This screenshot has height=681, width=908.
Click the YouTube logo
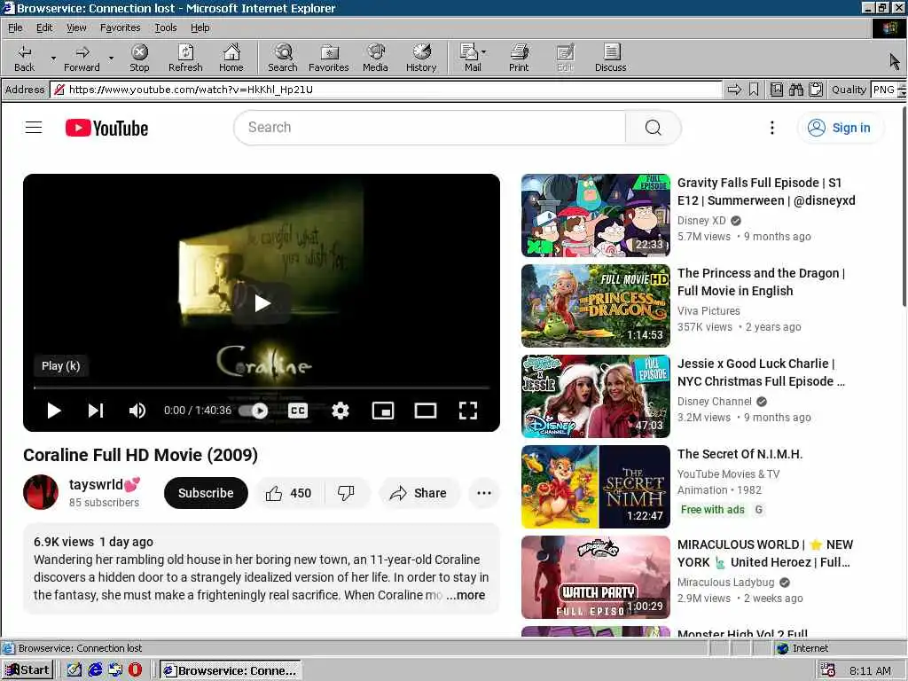coord(106,128)
